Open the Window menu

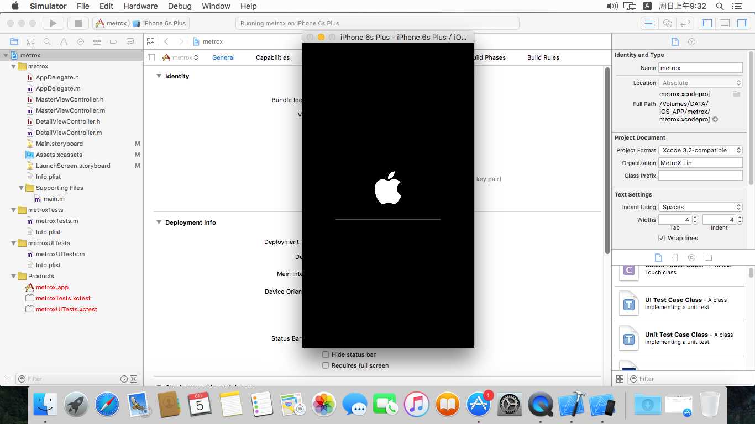216,6
